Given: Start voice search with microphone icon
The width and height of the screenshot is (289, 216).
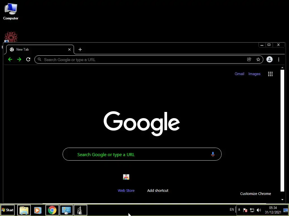Looking at the screenshot, I should pos(213,154).
